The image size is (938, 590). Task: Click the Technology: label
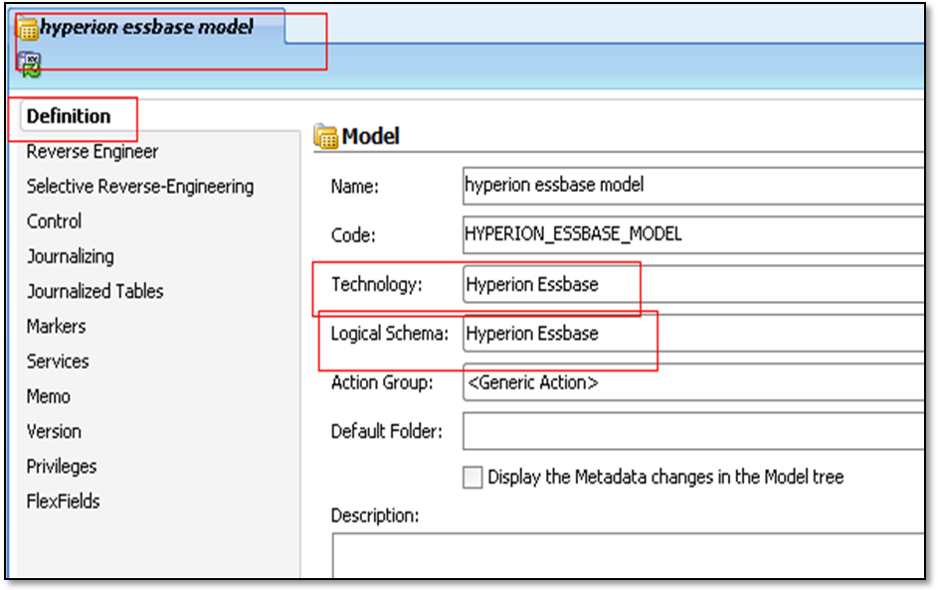[377, 284]
